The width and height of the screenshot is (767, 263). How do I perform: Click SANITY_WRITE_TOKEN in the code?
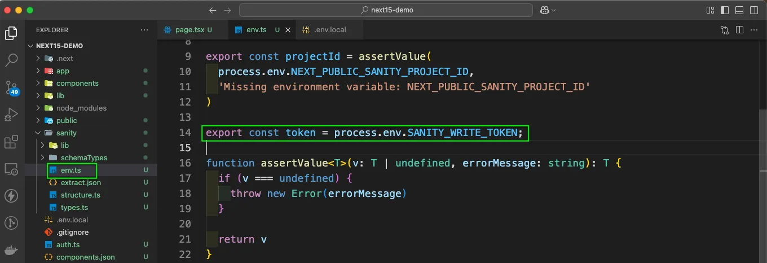(x=462, y=133)
